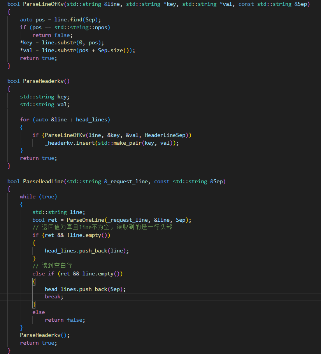The width and height of the screenshot is (321, 354).
Task: Click 'head_lines.push_back(Sep);' statement
Action: 85,289
